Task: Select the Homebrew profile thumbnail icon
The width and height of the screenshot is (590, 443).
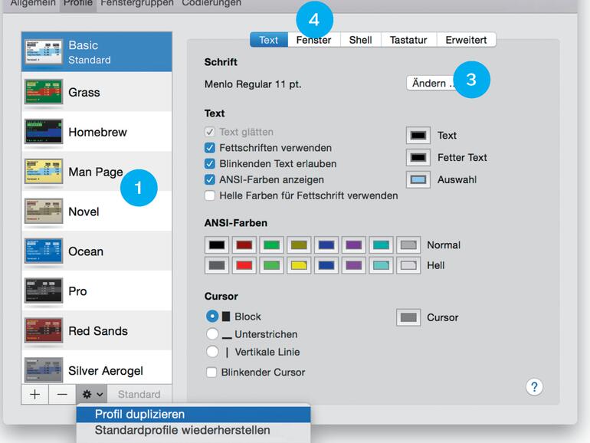Action: pyautogui.click(x=44, y=131)
